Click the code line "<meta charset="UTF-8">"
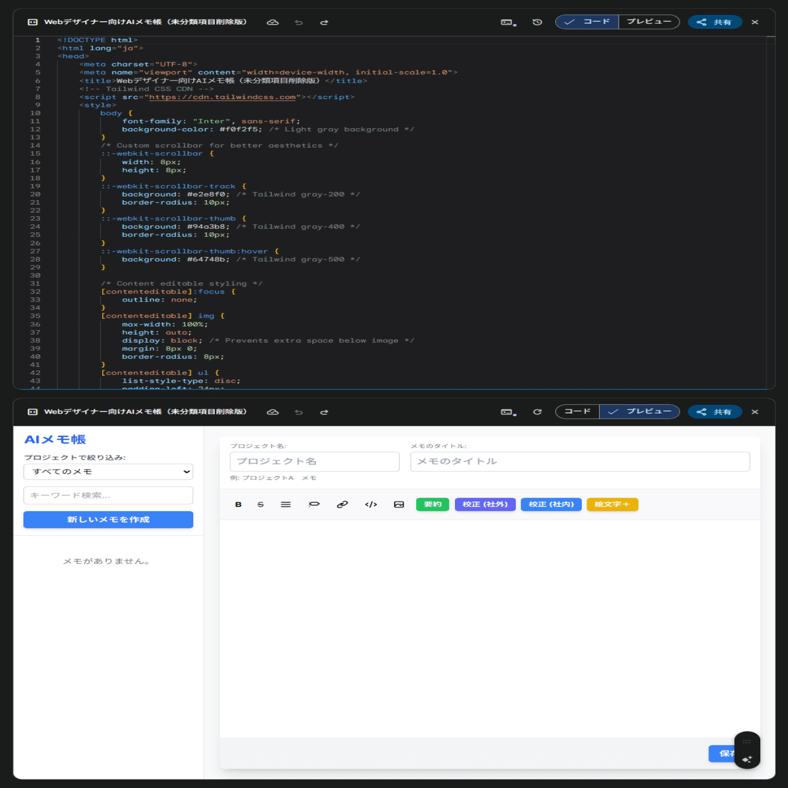The width and height of the screenshot is (788, 788). [x=138, y=64]
